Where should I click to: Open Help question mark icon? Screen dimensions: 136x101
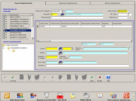pyautogui.click(x=108, y=77)
